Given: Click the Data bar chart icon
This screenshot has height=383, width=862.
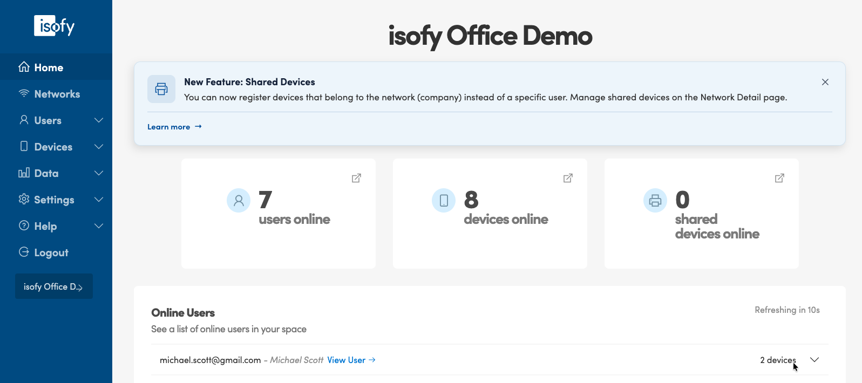Looking at the screenshot, I should pos(24,173).
